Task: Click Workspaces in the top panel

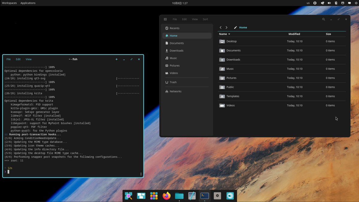Action: 9,3
